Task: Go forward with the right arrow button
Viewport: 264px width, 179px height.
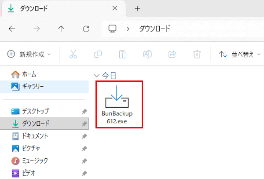Action: (x=37, y=29)
